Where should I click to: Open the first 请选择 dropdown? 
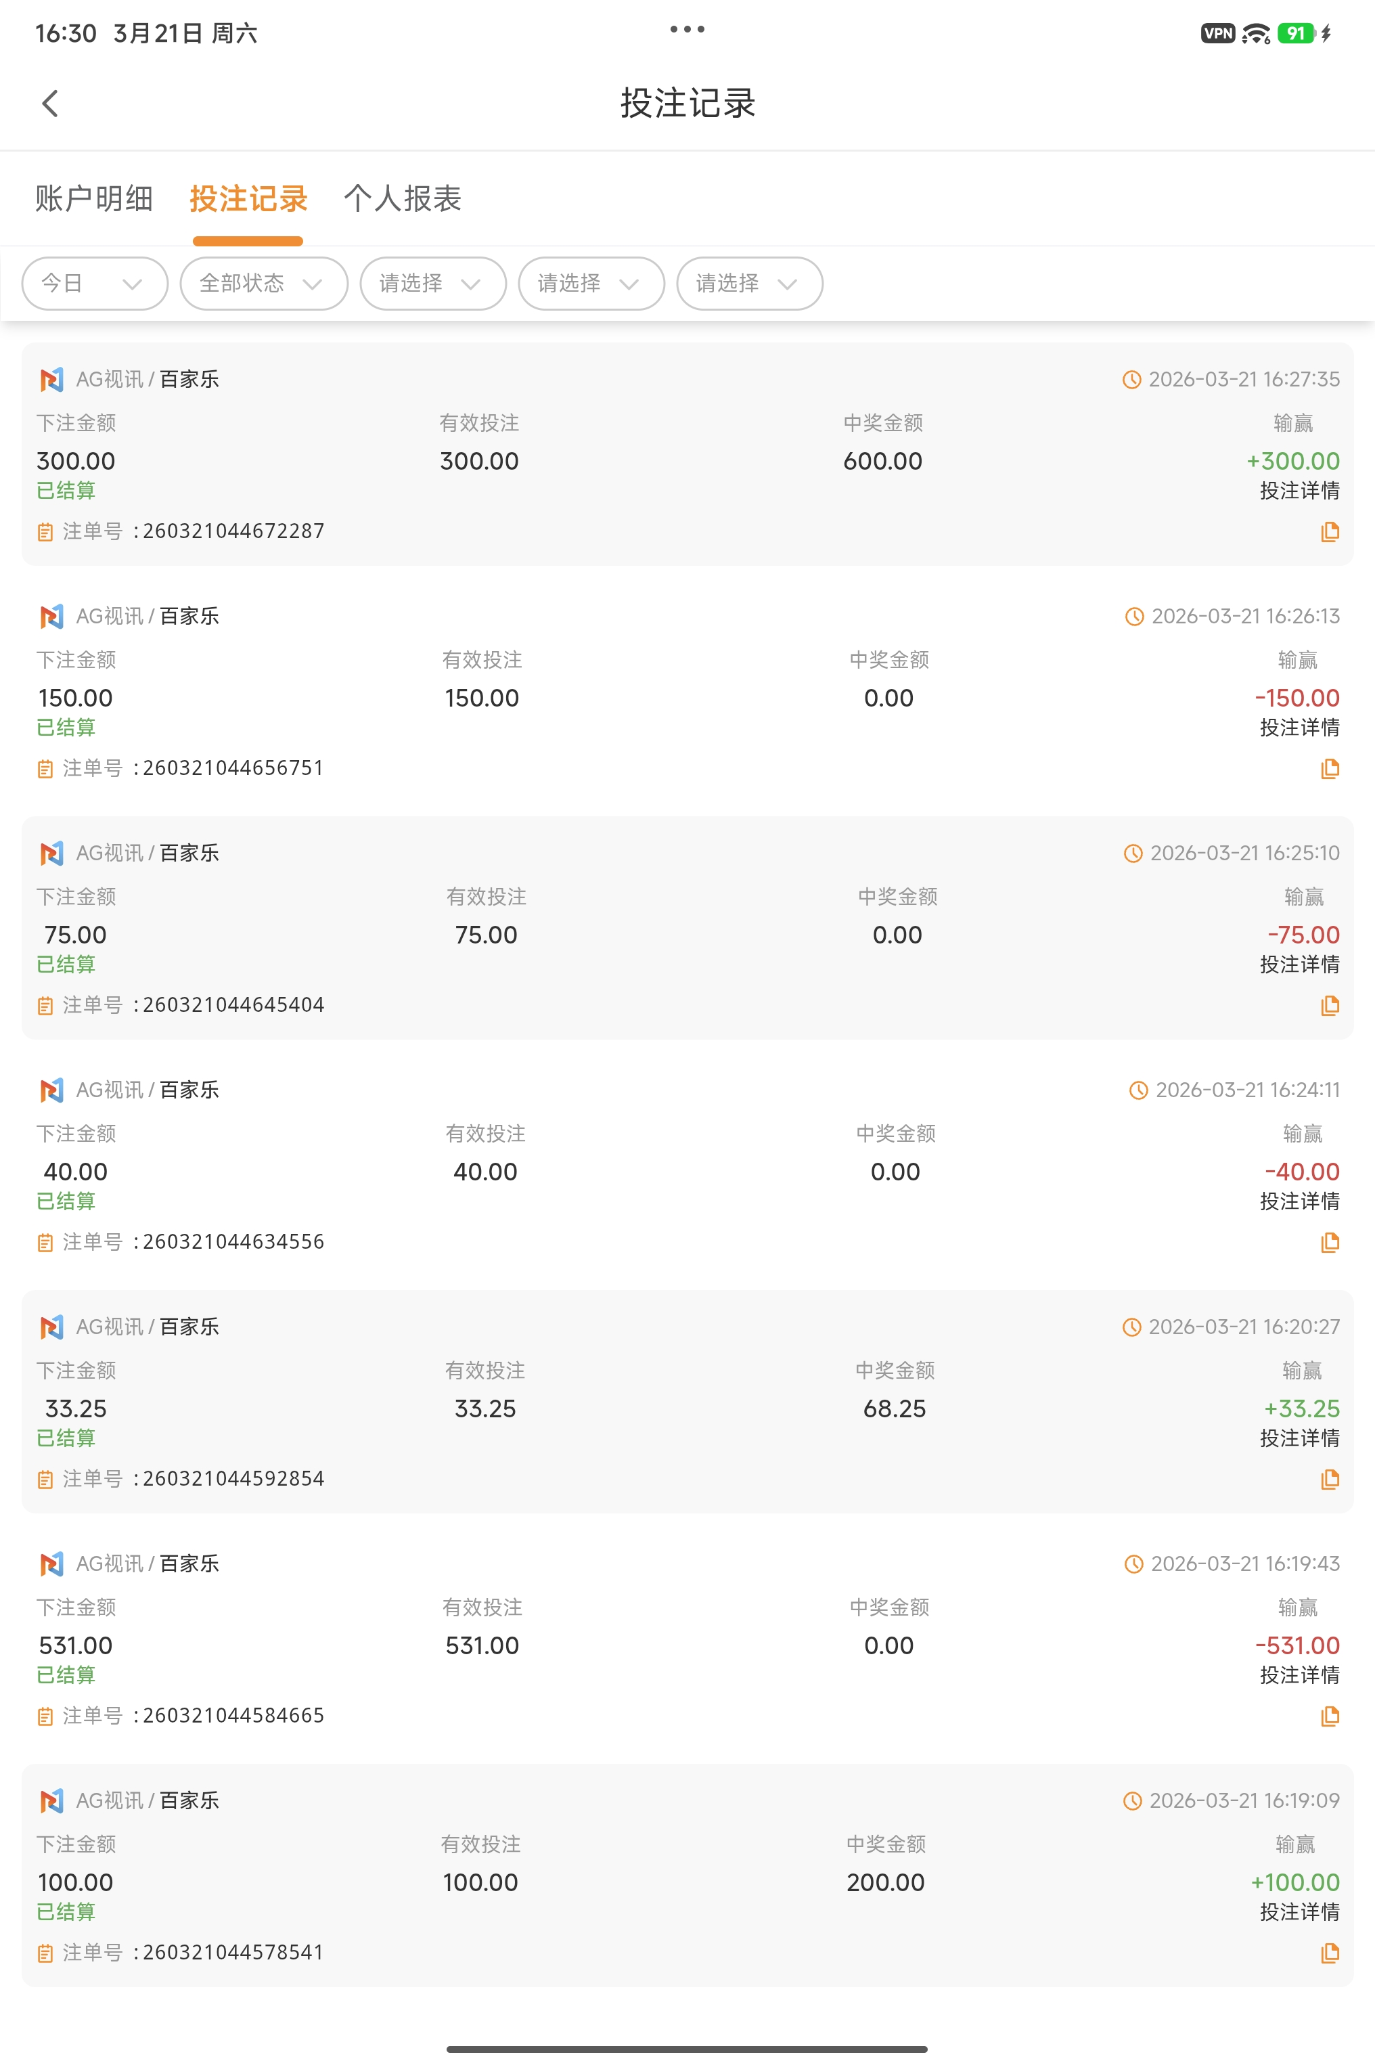click(432, 284)
